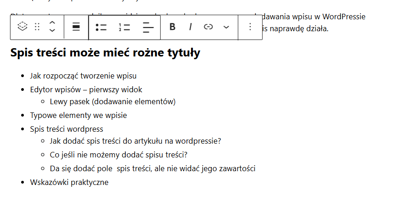
Task: Toggle bold formatting
Action: coord(172,27)
